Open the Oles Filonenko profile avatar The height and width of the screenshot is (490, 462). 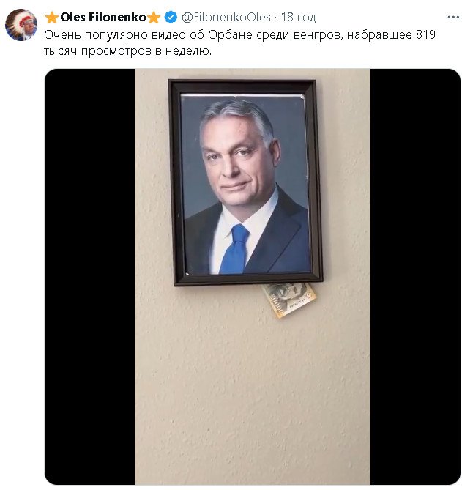click(x=21, y=25)
